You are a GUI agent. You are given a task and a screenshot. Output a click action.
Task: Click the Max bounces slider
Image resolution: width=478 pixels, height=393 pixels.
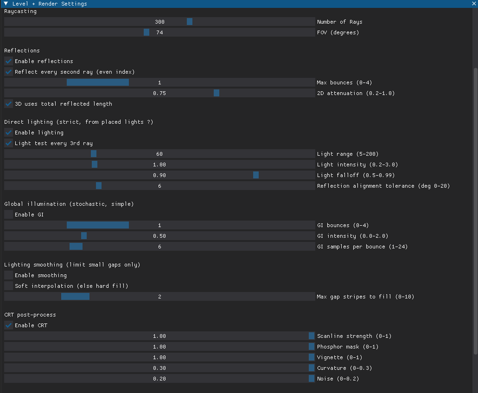coord(159,82)
